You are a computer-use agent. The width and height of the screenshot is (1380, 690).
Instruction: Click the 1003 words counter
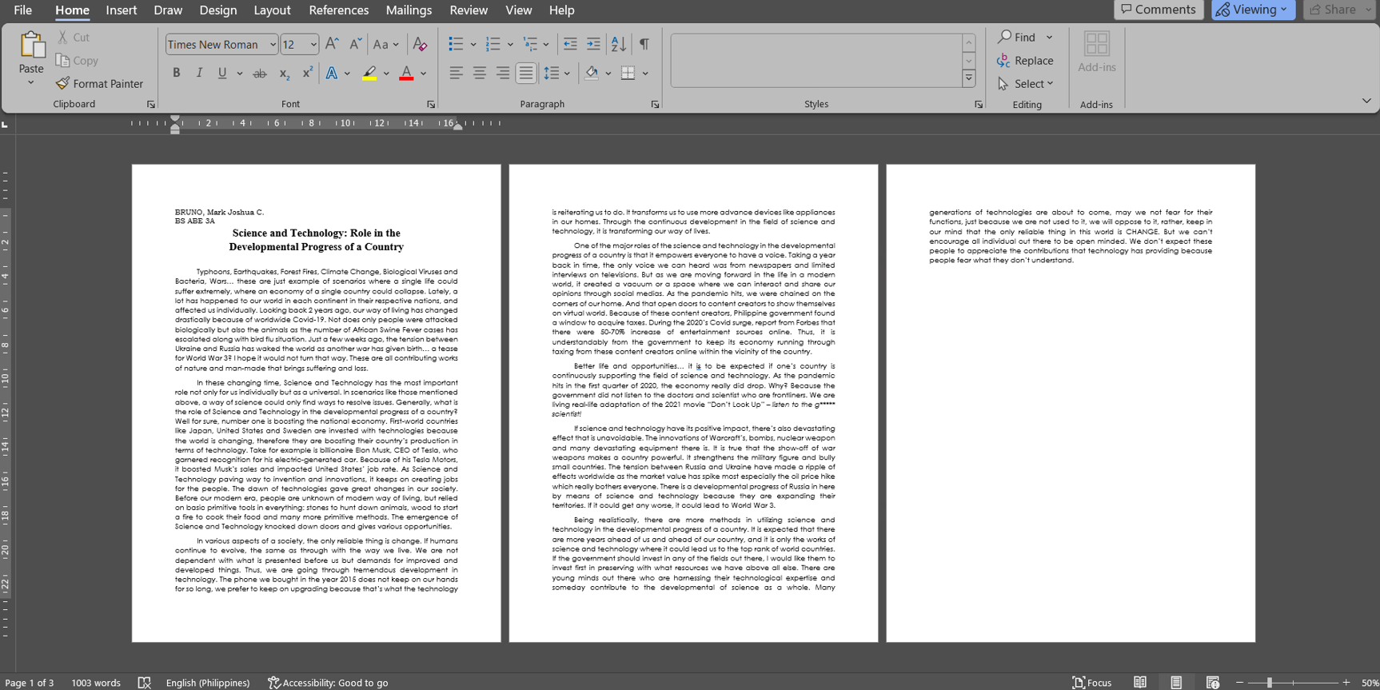pos(96,682)
